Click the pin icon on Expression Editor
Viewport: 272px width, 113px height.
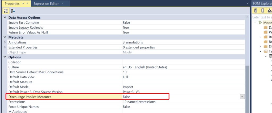tap(62, 4)
